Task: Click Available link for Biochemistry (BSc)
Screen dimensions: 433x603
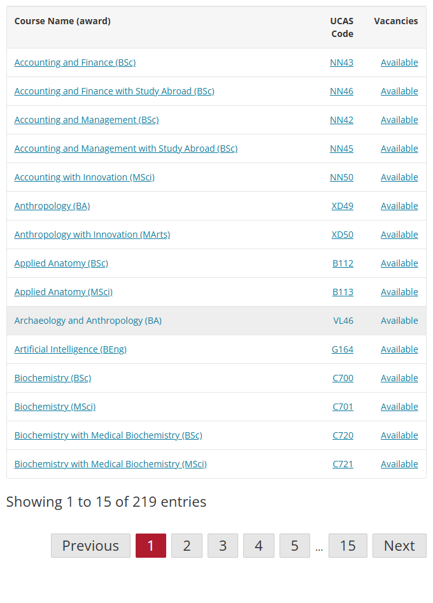Action: [x=399, y=378]
